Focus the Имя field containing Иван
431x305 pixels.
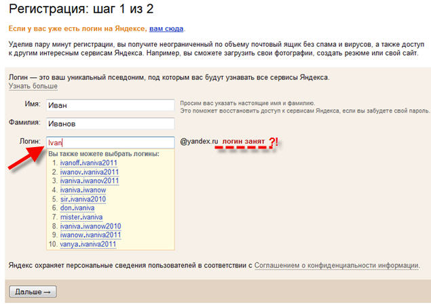point(109,105)
